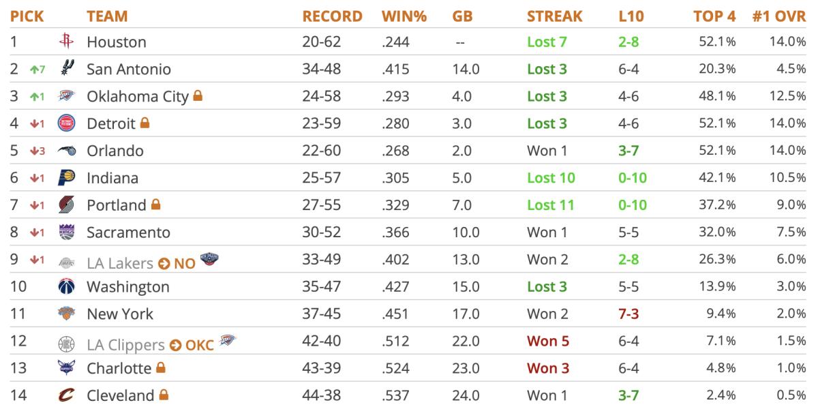Click the Cleveland Cavaliers logo
Image resolution: width=818 pixels, height=407 pixels.
[66, 395]
